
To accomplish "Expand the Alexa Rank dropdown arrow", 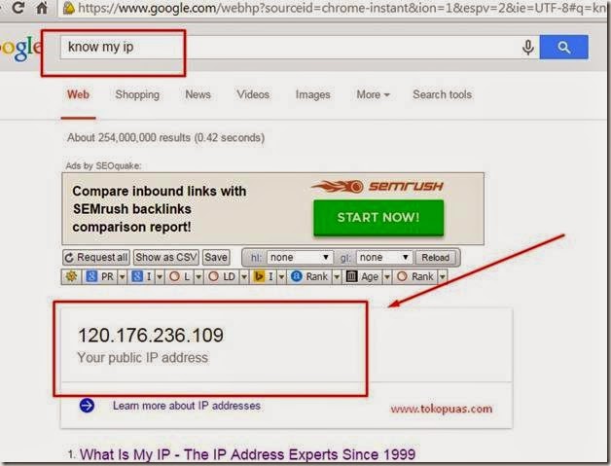I will [337, 277].
